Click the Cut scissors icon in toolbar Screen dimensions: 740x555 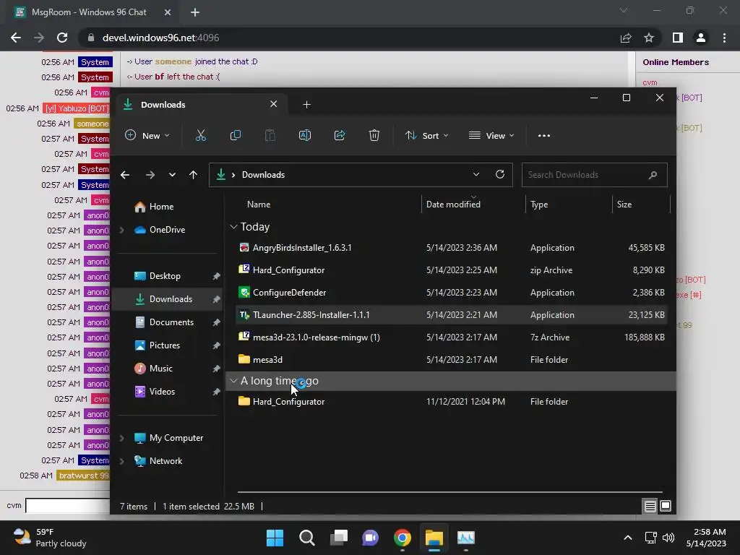pyautogui.click(x=201, y=135)
